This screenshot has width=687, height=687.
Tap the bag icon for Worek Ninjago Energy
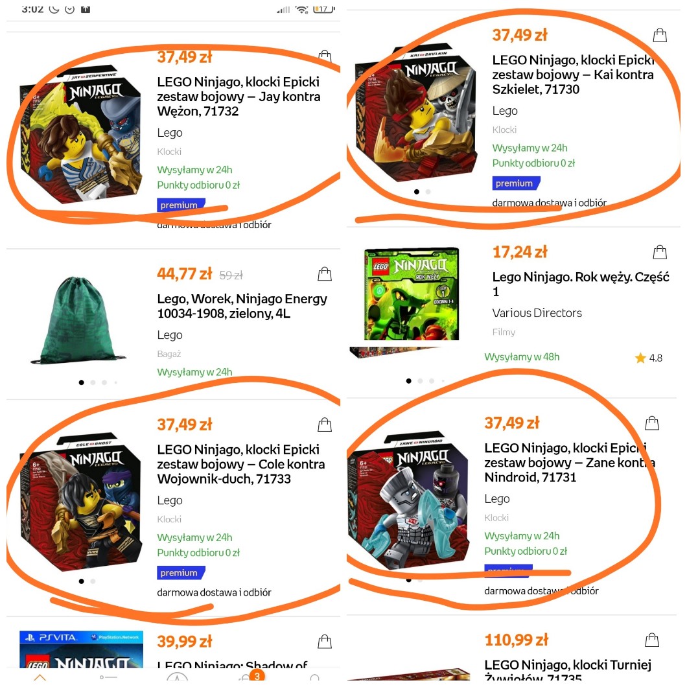325,274
